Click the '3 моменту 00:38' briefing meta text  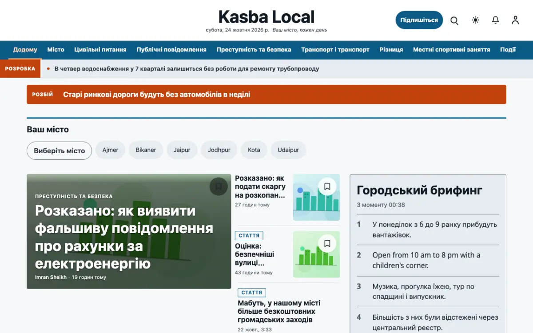(x=381, y=205)
